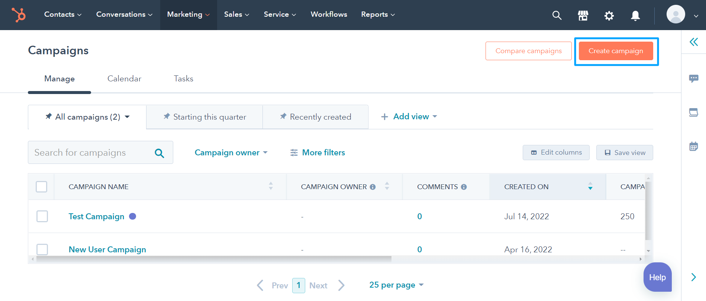
Task: Click the search magnifier in campaigns search box
Action: (159, 153)
